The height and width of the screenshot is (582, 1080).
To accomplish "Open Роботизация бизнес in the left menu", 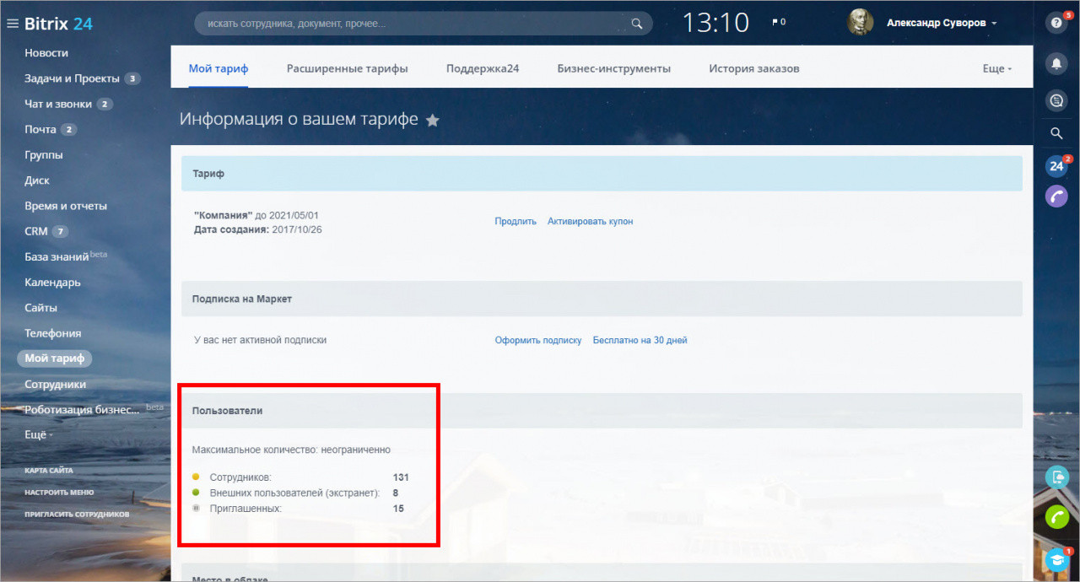I will click(82, 409).
